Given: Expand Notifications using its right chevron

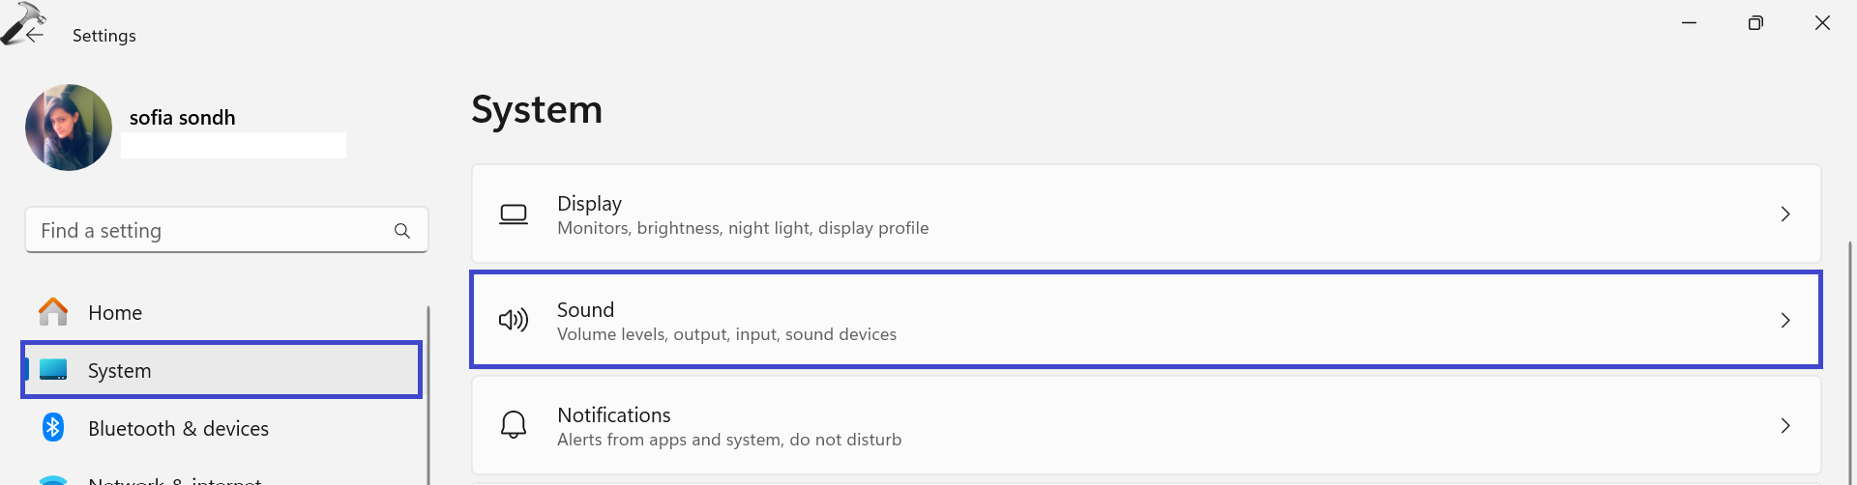Looking at the screenshot, I should 1785,426.
